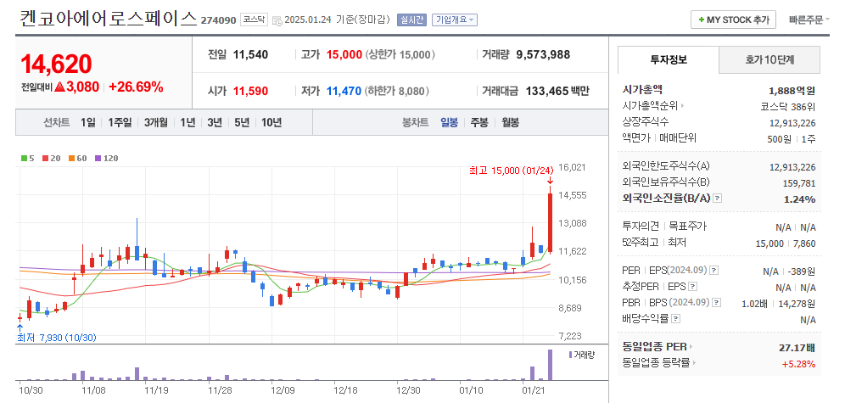Image resolution: width=845 pixels, height=403 pixels.
Task: Click the help icon next to 외국인소진율(B/A)
Action: point(717,199)
